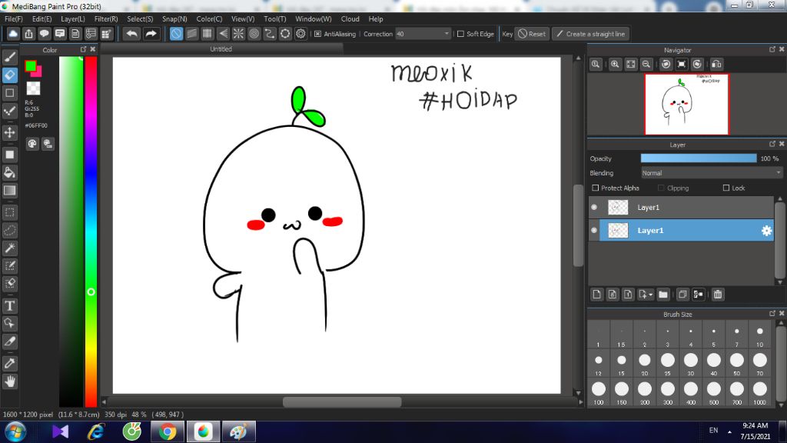The height and width of the screenshot is (443, 787).
Task: Switch to the Untitled canvas tab
Action: (x=221, y=49)
